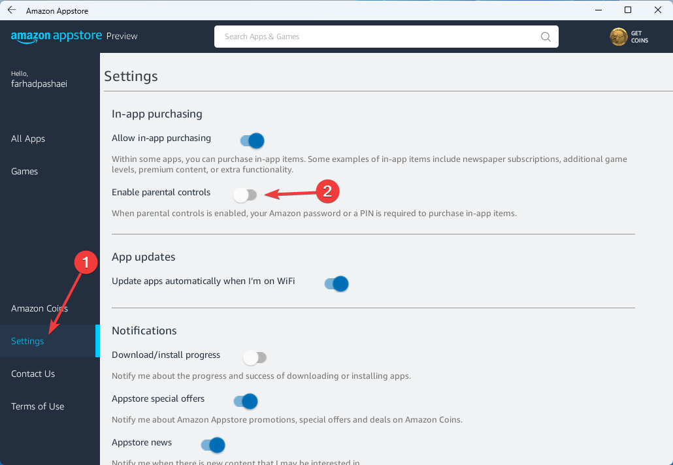Toggle Allow in-app purchasing switch
Image resolution: width=673 pixels, height=465 pixels.
point(252,140)
